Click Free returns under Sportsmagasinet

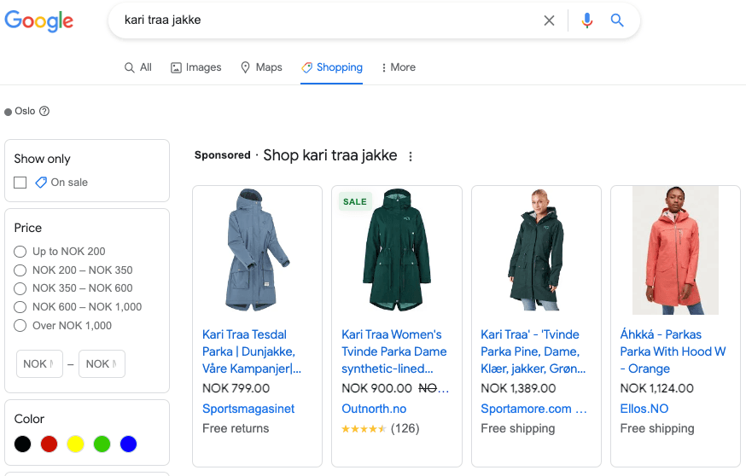pos(236,429)
